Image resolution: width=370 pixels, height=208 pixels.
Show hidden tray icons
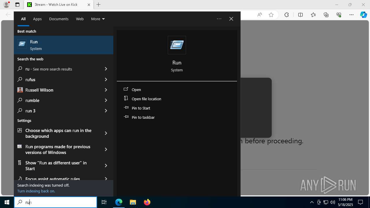coord(312,202)
